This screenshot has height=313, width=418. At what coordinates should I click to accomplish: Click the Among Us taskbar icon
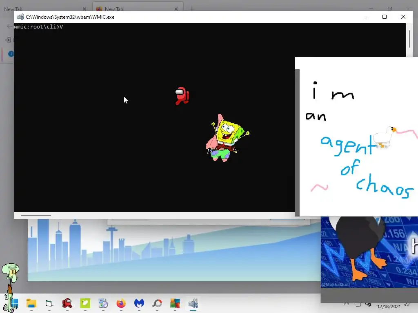[67, 303]
